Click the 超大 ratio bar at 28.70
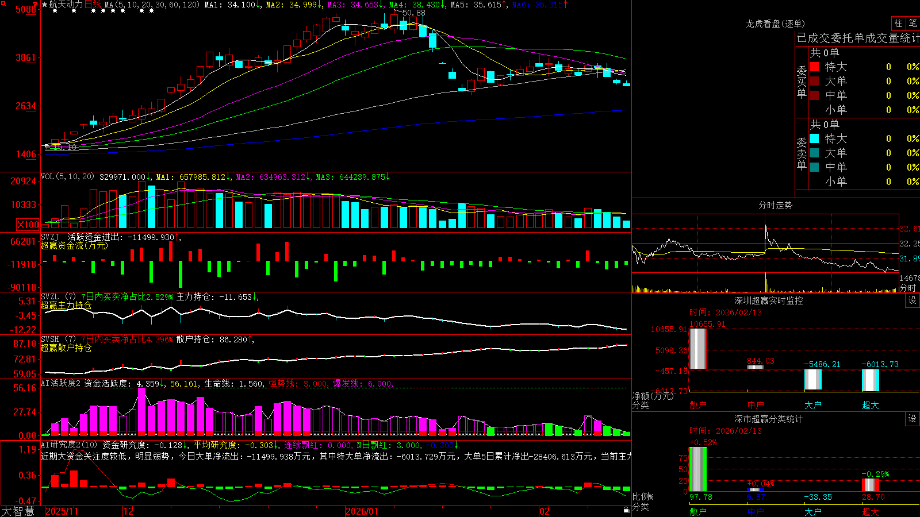The width and height of the screenshot is (920, 517). tap(871, 485)
